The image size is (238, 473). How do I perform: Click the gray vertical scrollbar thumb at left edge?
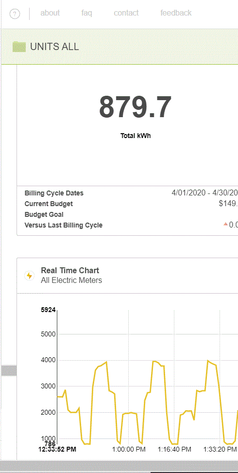9,370
